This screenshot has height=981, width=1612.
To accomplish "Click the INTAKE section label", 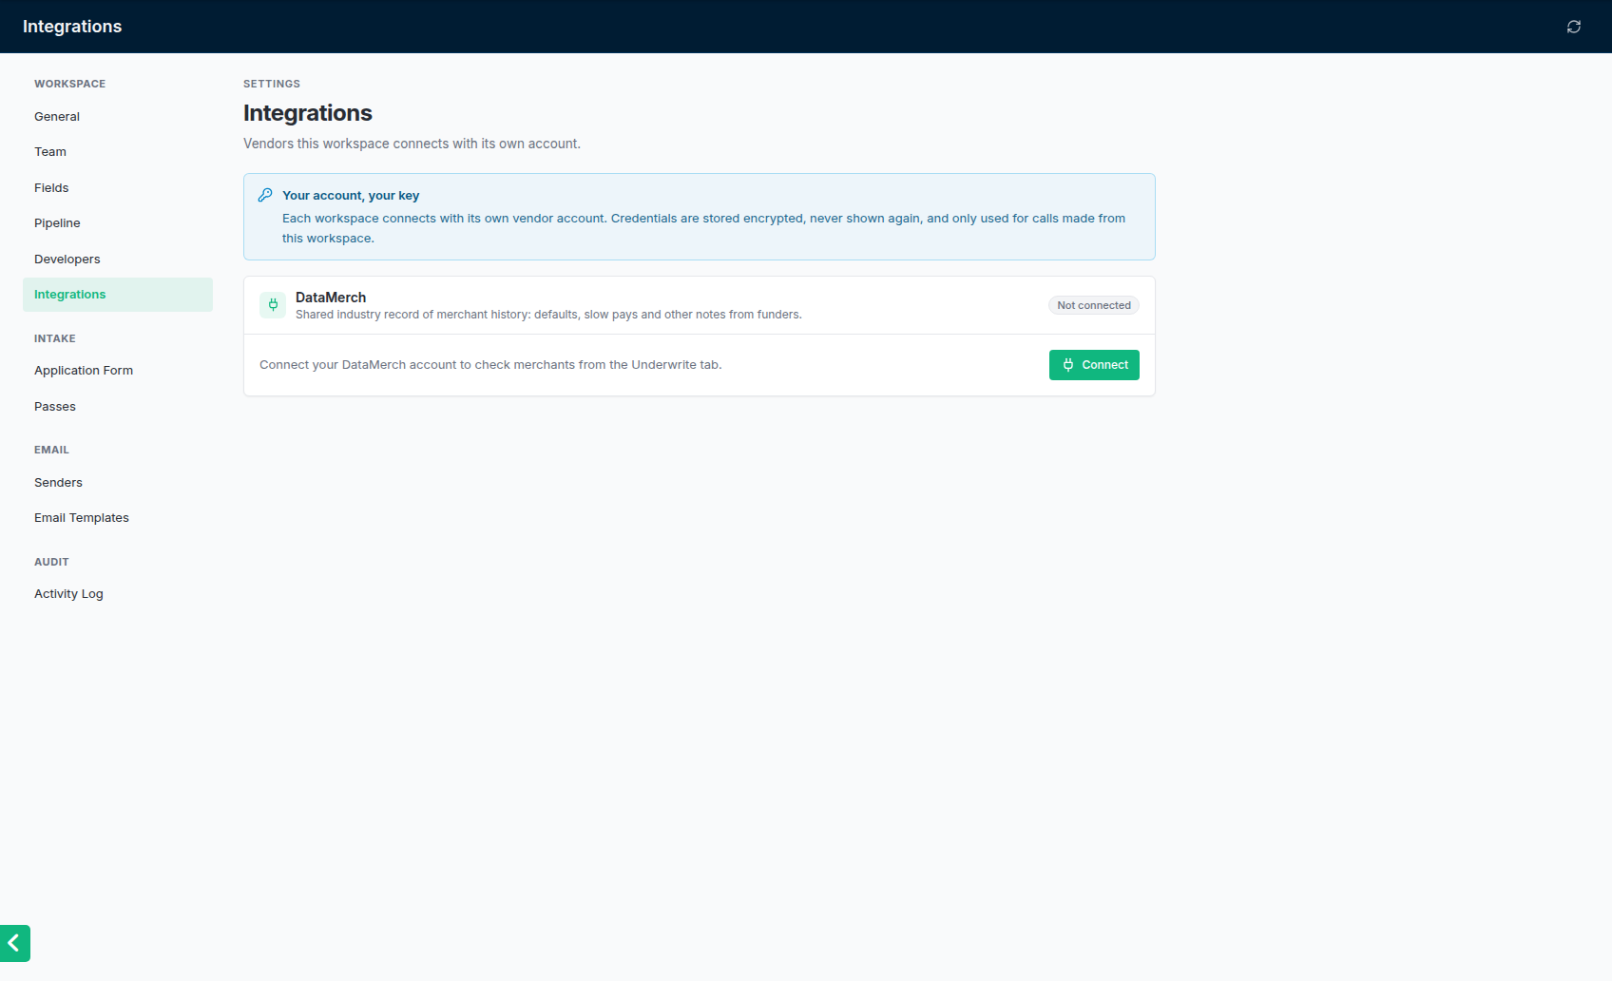I will click(55, 338).
